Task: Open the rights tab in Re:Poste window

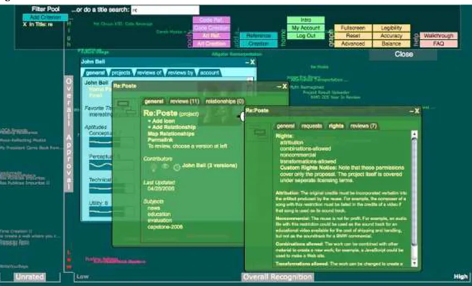Action: tap(336, 126)
